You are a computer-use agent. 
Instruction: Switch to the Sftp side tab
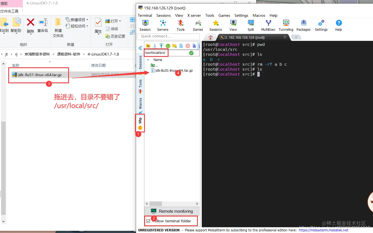(140, 123)
